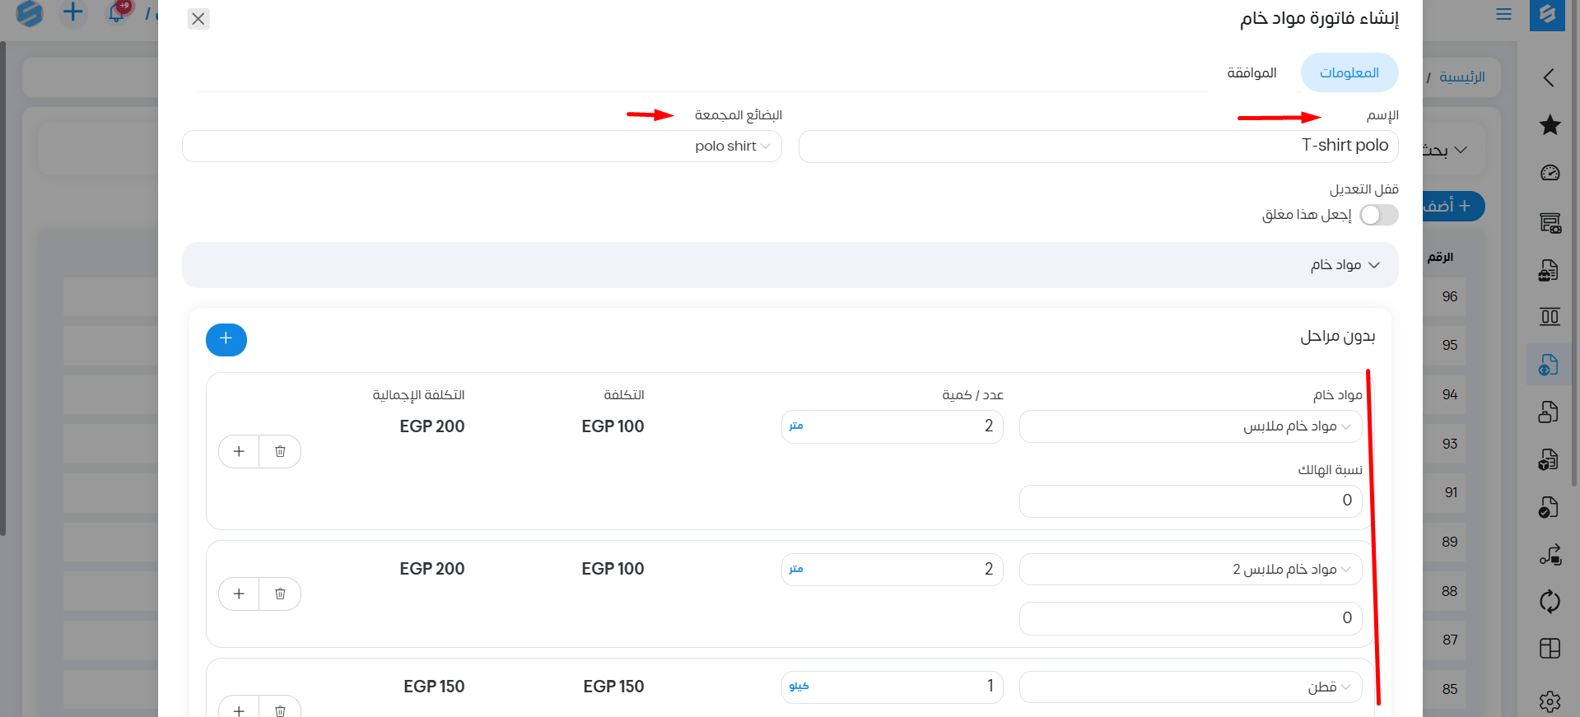Open the 'polo shirt' assembled goods dropdown
The width and height of the screenshot is (1580, 717).
pyautogui.click(x=482, y=147)
